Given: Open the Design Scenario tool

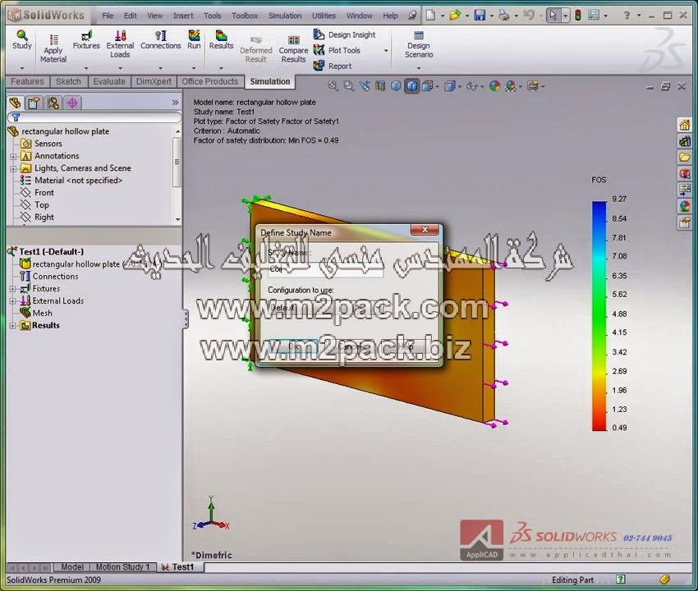Looking at the screenshot, I should pos(419,44).
